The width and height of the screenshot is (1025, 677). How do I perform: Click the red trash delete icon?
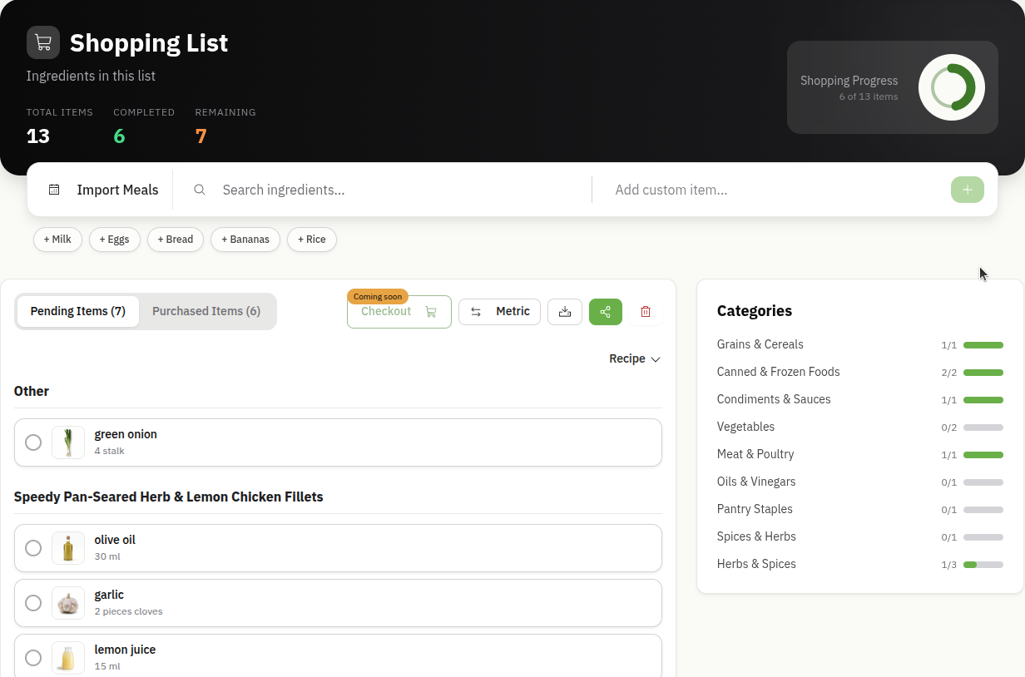[x=646, y=312]
